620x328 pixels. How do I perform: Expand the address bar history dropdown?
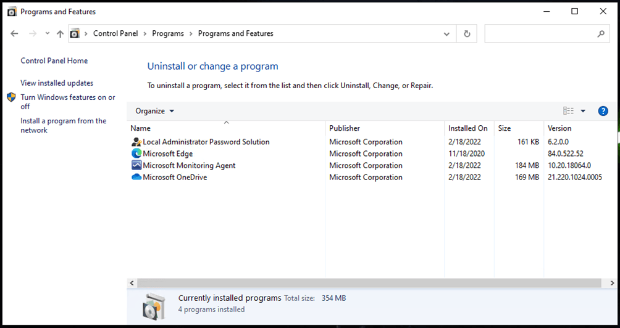446,34
